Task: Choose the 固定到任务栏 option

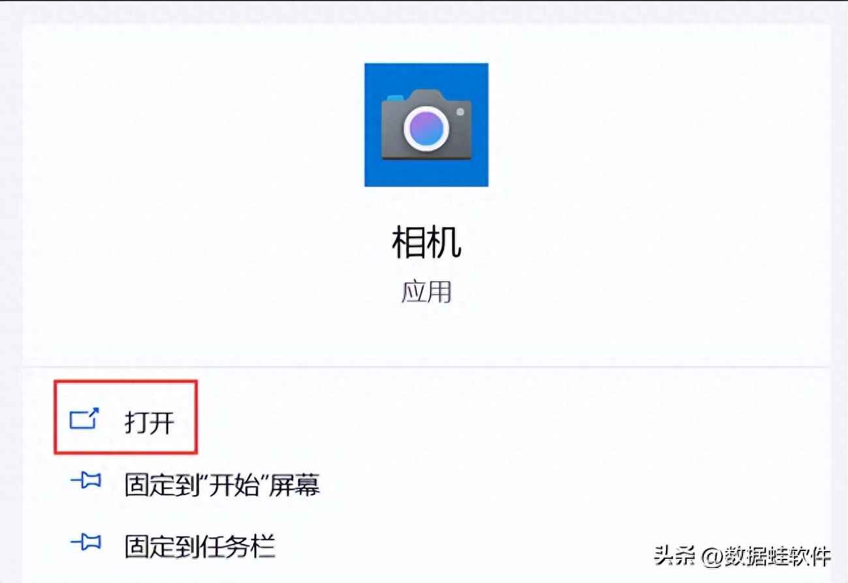Action: pos(200,545)
